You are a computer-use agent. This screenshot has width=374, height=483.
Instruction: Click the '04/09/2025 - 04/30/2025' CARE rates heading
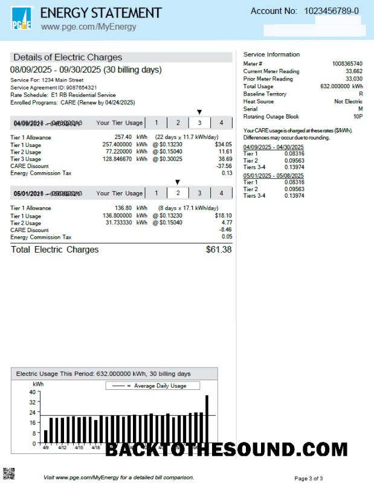point(273,147)
